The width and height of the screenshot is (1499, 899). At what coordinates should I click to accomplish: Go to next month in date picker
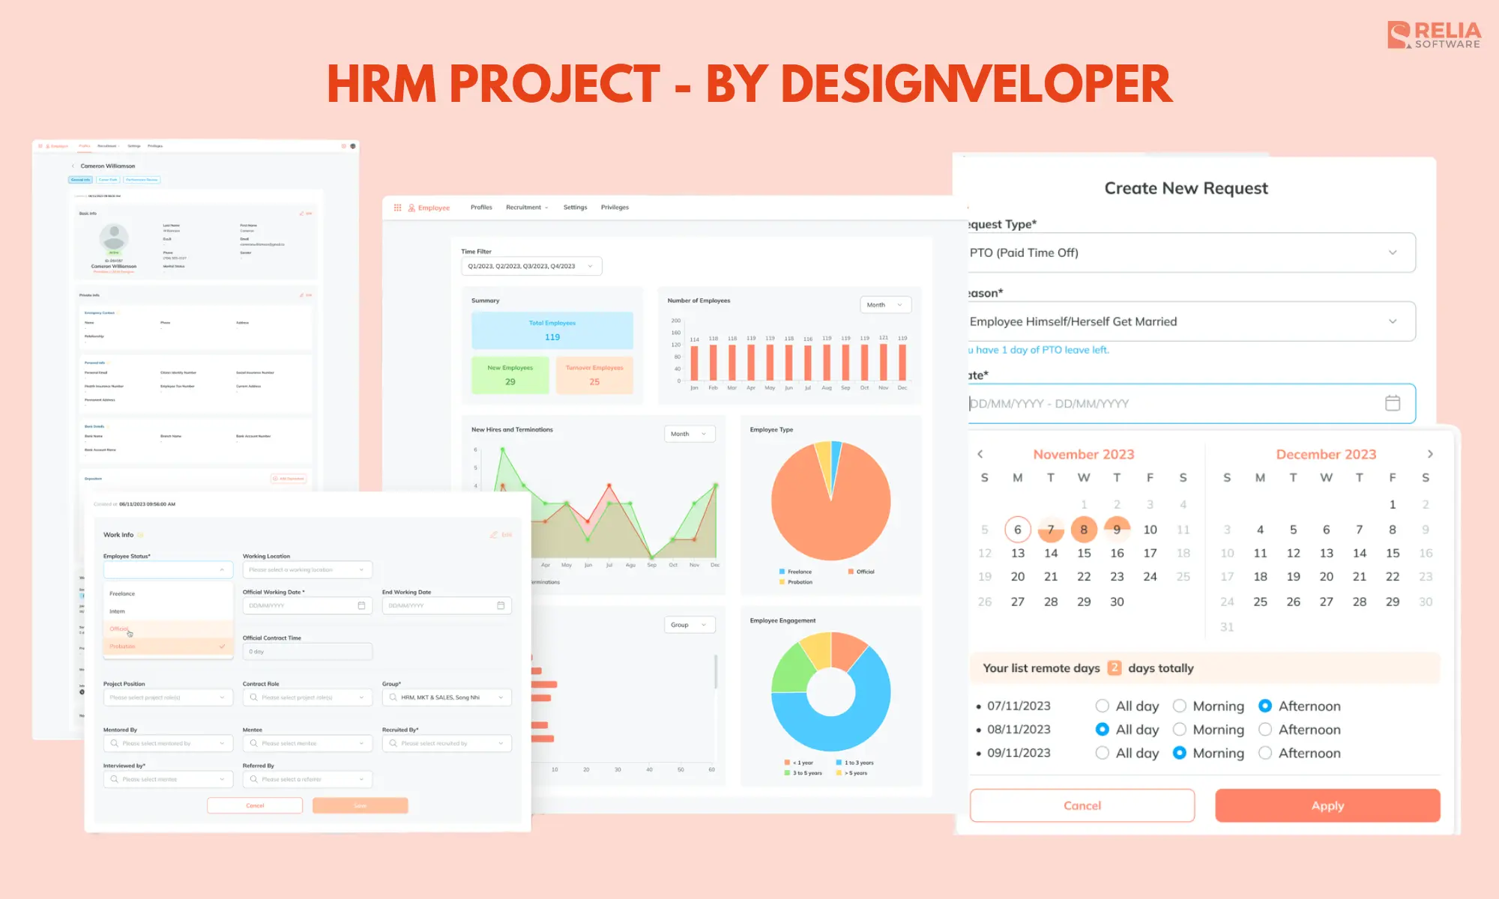(1430, 454)
